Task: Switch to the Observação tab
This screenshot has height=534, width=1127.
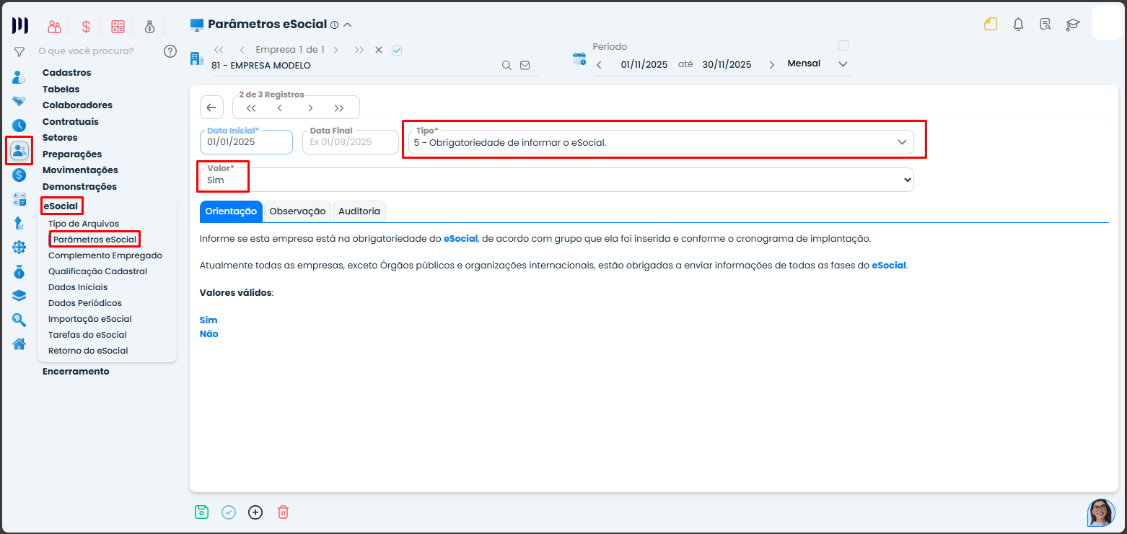Action: tap(297, 211)
